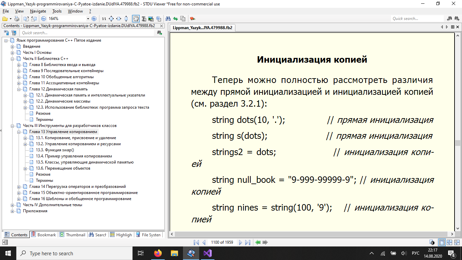Open the View menu
The width and height of the screenshot is (462, 260).
coord(19,11)
